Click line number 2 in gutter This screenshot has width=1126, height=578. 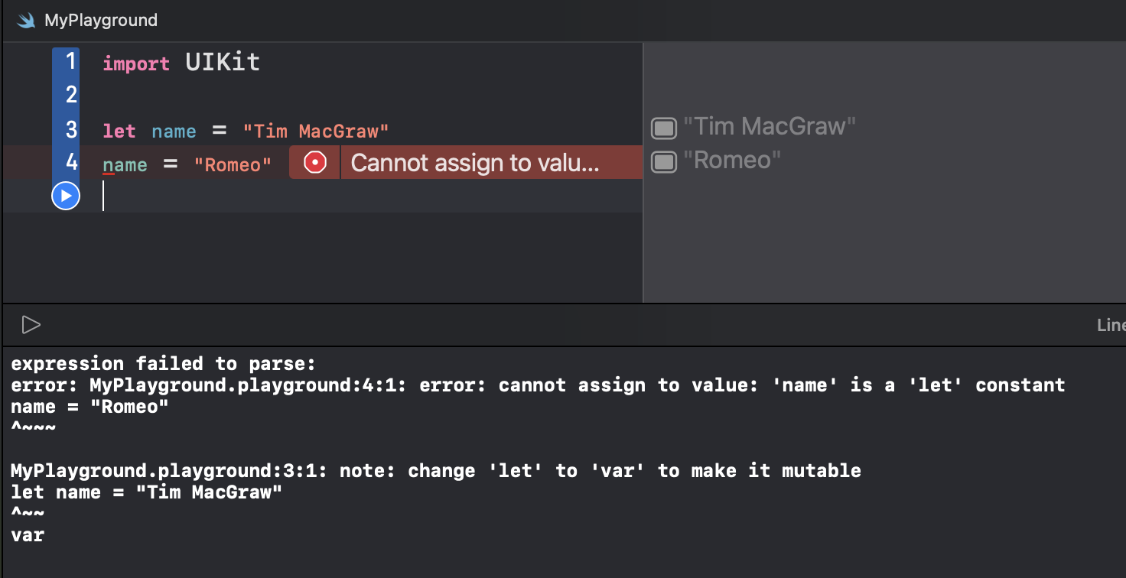71,95
